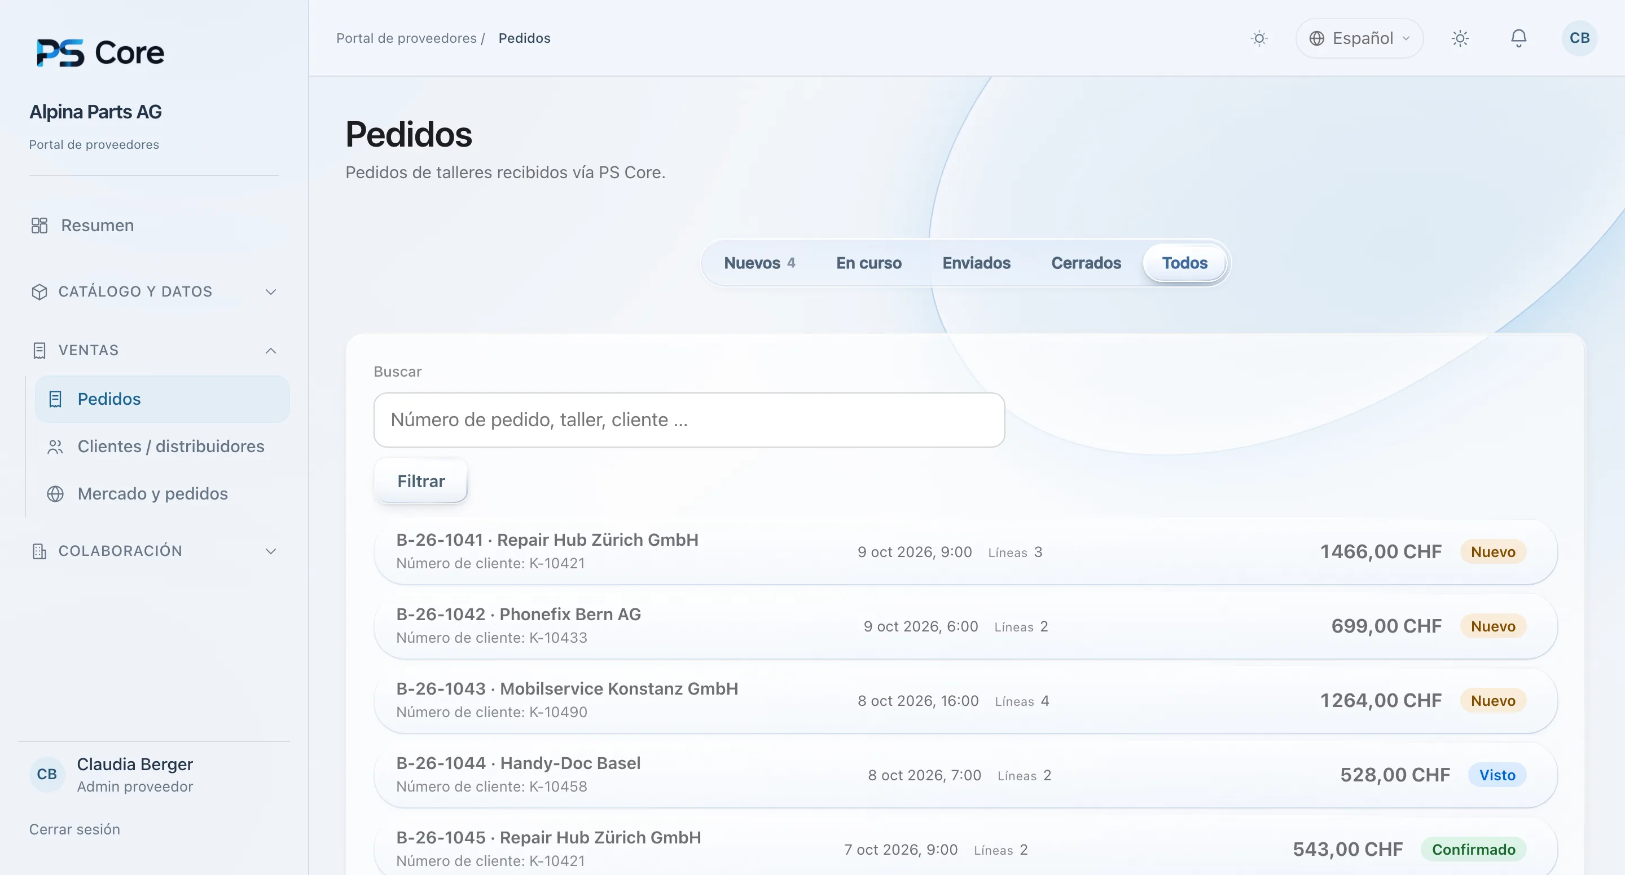Click the CB avatar beside Claudia Berger
The image size is (1625, 875).
click(47, 774)
